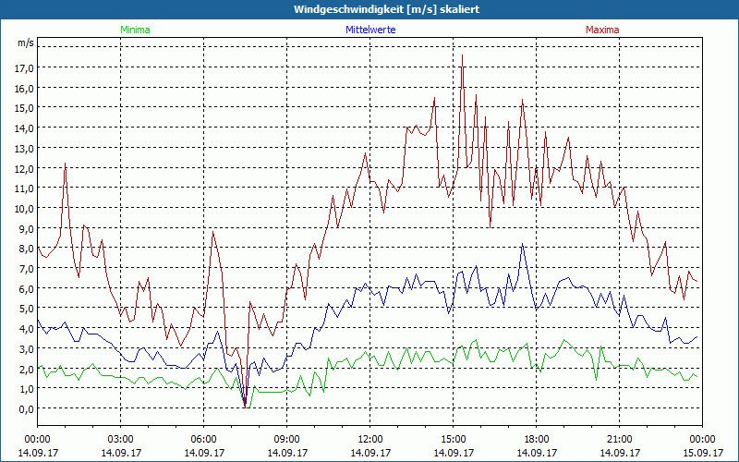Viewport: 739px width, 462px height.
Task: Click the highest blue Mittelwerte peak
Action: 522,245
